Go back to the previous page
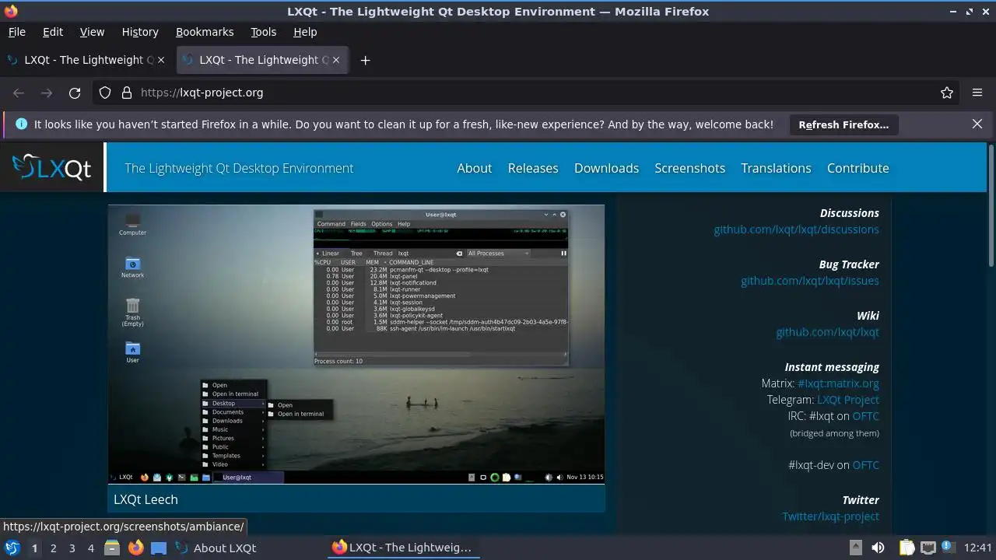This screenshot has height=560, width=996. click(x=19, y=93)
